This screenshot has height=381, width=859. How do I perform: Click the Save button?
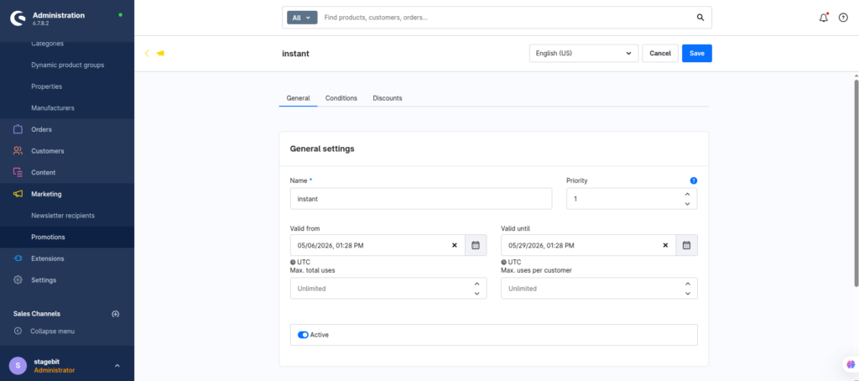[x=697, y=53]
